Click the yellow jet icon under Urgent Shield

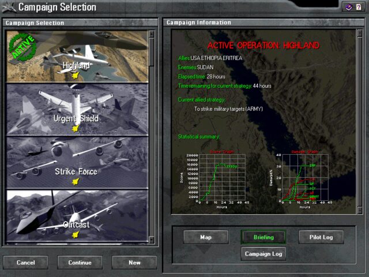[75, 128]
